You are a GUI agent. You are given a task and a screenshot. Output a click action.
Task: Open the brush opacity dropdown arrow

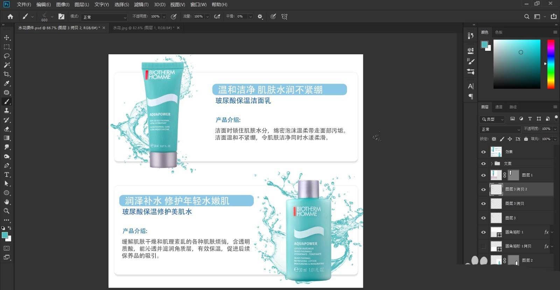(164, 16)
